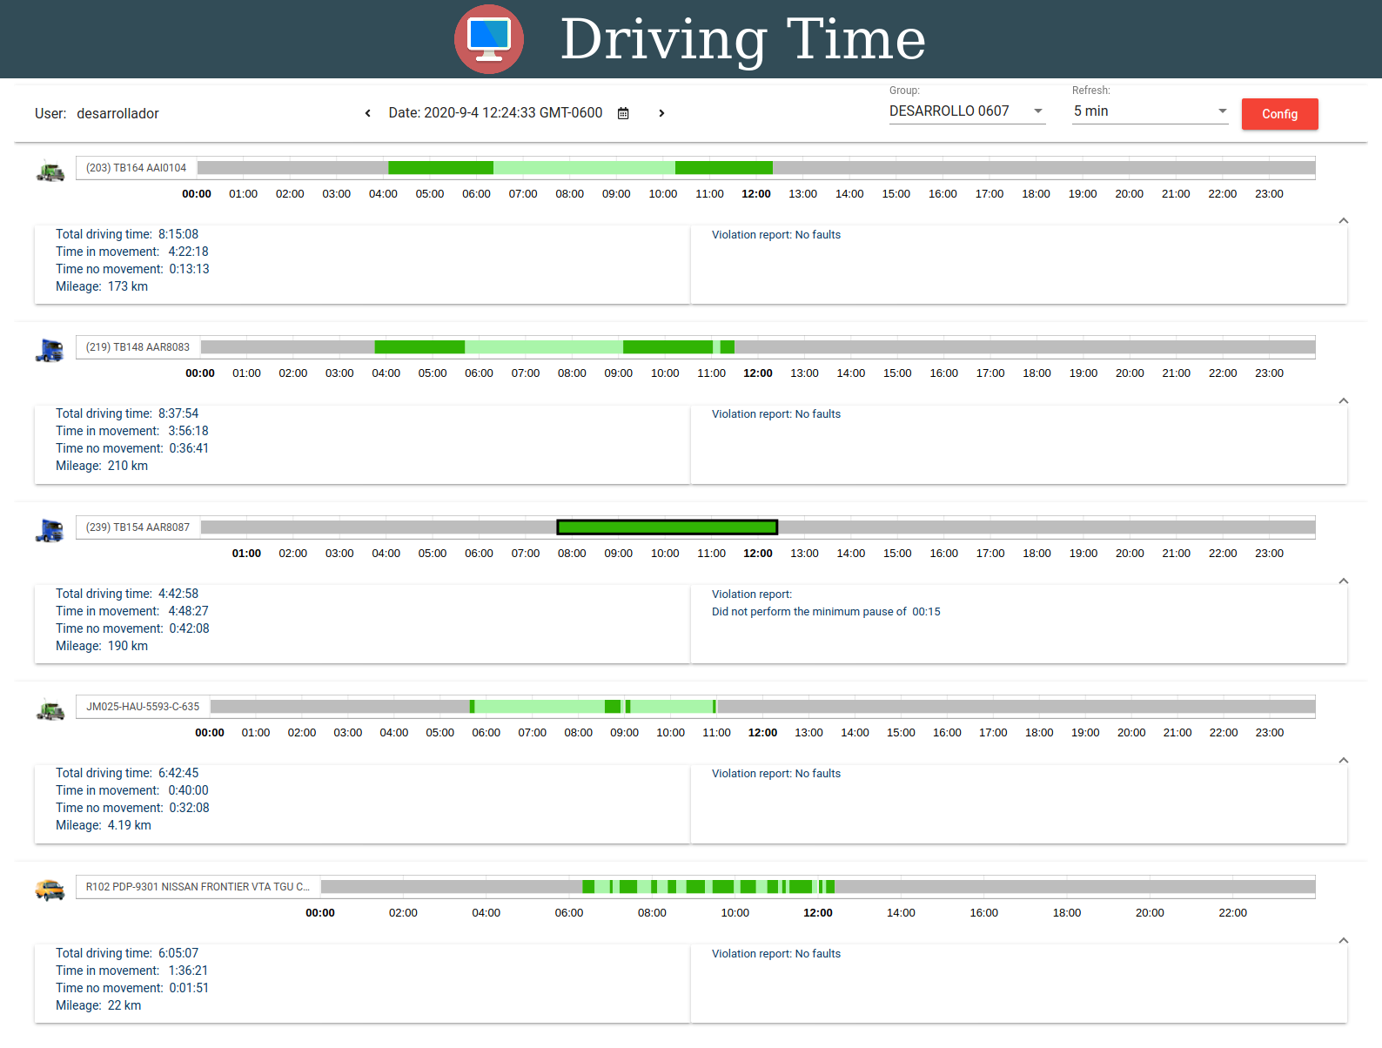Select the green truck icon for TB164
This screenshot has height=1048, width=1382.
coord(50,171)
